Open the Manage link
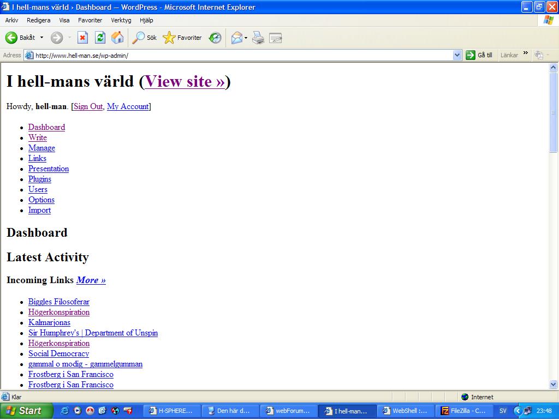The image size is (559, 420). pos(41,148)
